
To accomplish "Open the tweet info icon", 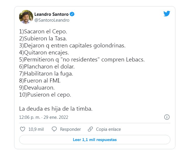I will point(167,117).
